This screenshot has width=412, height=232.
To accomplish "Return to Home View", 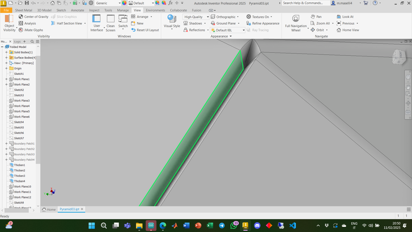I will 347,30.
